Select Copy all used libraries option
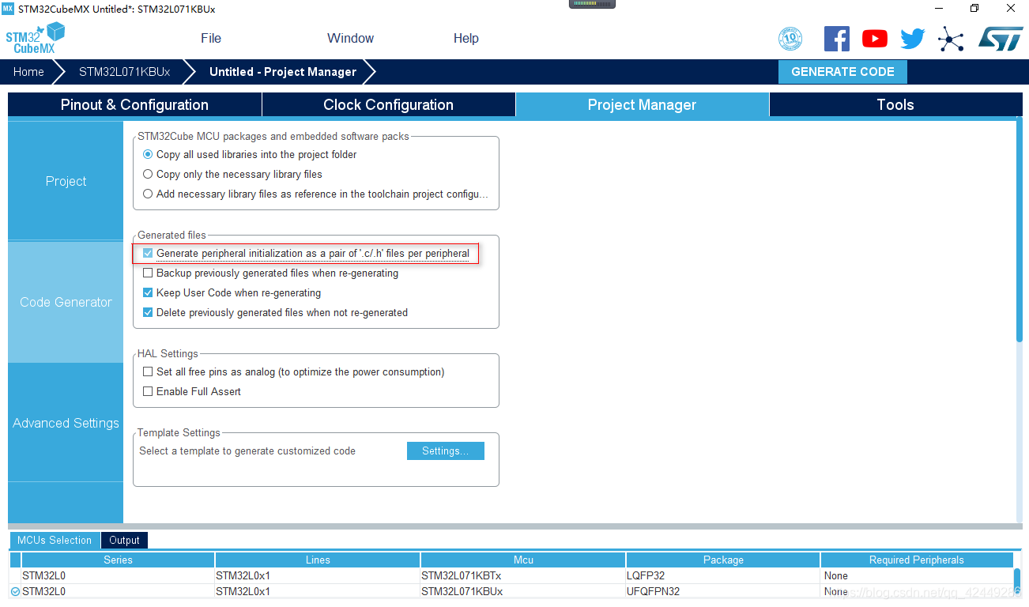The image size is (1029, 607). point(148,154)
